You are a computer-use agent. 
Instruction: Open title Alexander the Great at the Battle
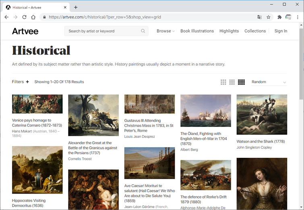[93, 148]
